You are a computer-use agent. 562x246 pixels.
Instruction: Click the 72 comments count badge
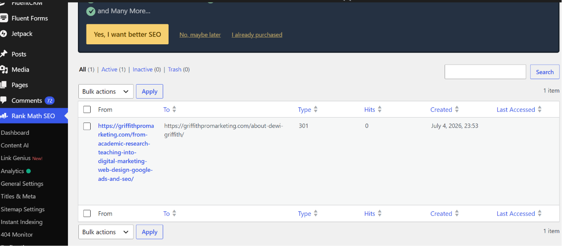click(x=49, y=100)
